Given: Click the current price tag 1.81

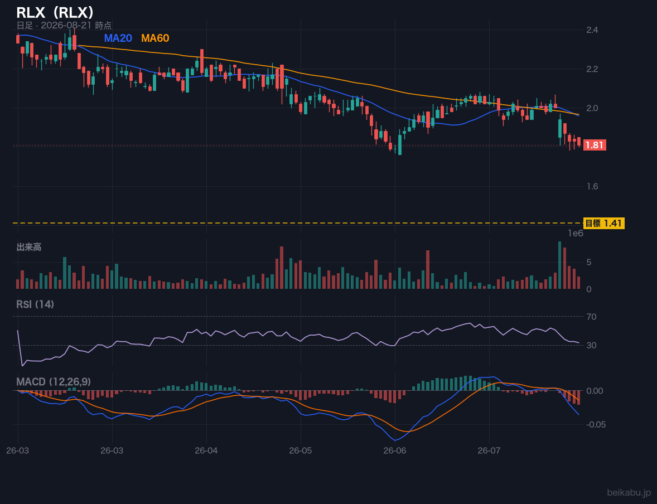Looking at the screenshot, I should tap(594, 146).
